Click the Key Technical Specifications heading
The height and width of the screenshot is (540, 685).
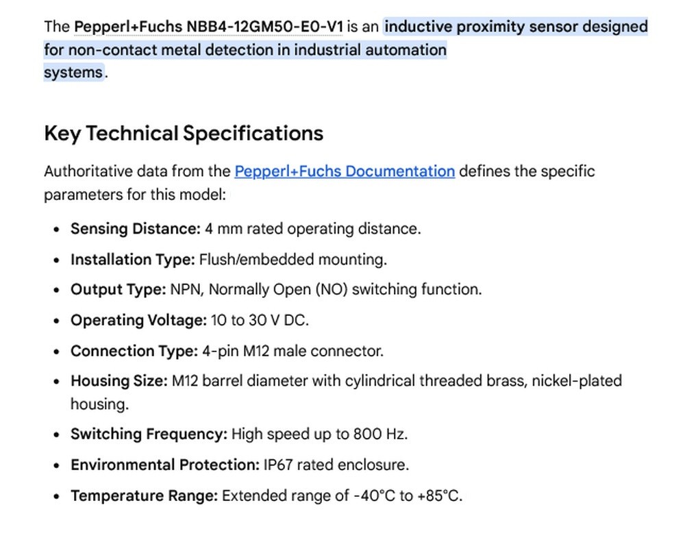(x=184, y=134)
